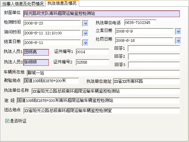Viewport: 189px width, 142px height.
Task: Select the 执法信息及情况 tab
Action: pyautogui.click(x=62, y=3)
